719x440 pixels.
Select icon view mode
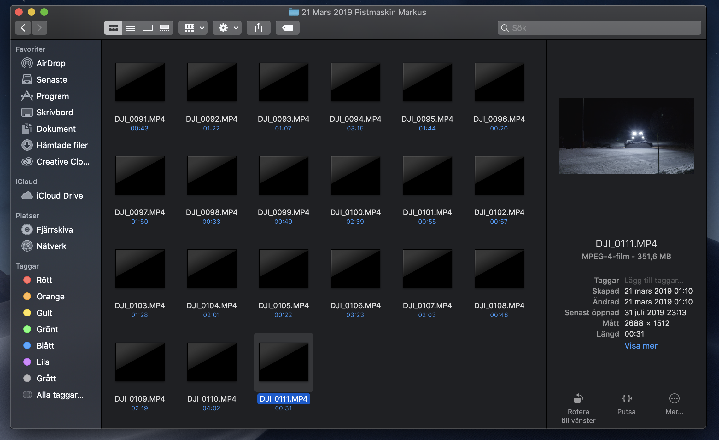113,28
